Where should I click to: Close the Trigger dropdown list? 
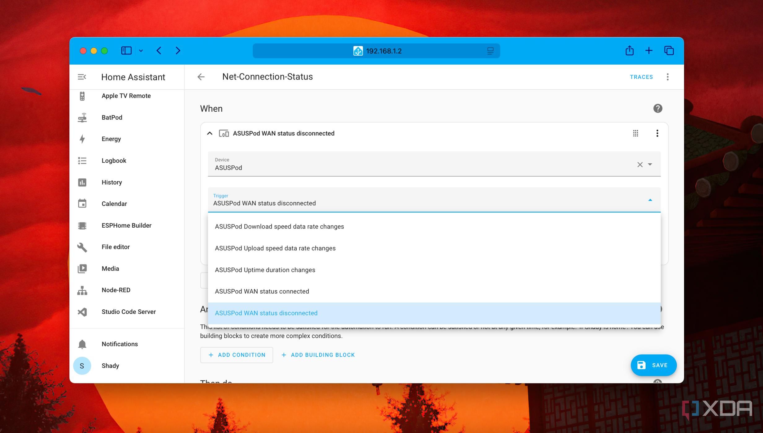click(650, 200)
